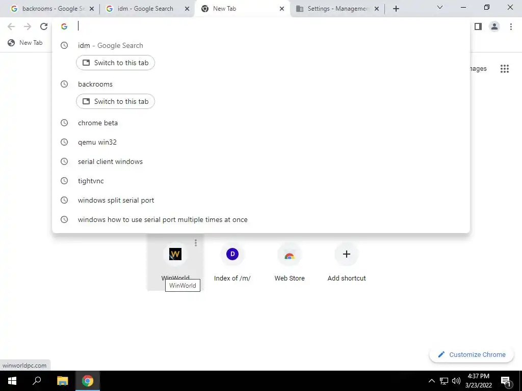The height and width of the screenshot is (391, 522).
Task: Open more actions for WinWorld shortcut
Action: pyautogui.click(x=196, y=243)
